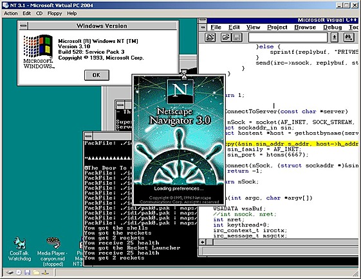Open the Debug menu in Visual C++
This screenshot has width=361, height=279.
[x=332, y=28]
